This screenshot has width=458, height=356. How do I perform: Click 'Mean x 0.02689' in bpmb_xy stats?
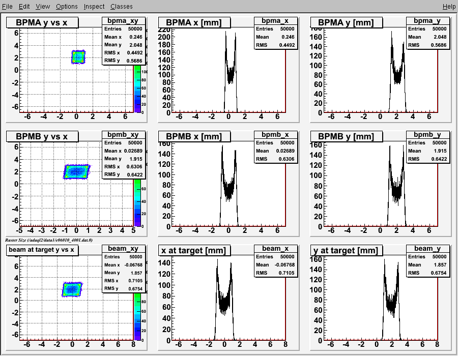point(123,151)
